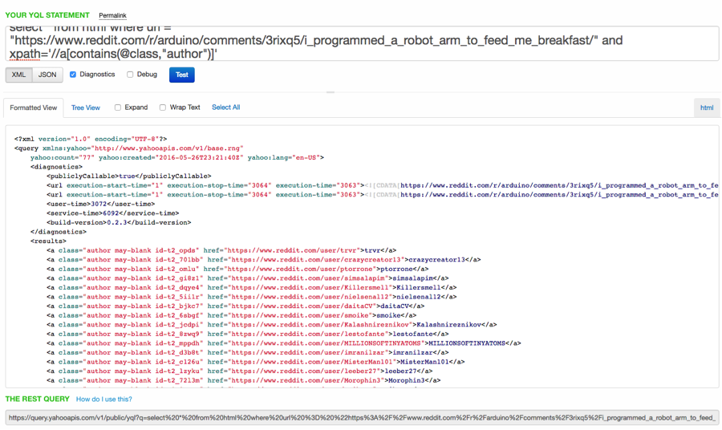Click the author row for Kalashnireznikov
The width and height of the screenshot is (722, 430).
pos(272,325)
